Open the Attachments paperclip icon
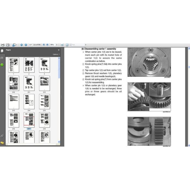Viewport: 190px width, 190px height. click(2, 136)
